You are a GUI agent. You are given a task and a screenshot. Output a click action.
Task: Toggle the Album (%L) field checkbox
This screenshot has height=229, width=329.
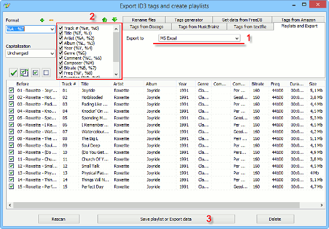(61, 43)
